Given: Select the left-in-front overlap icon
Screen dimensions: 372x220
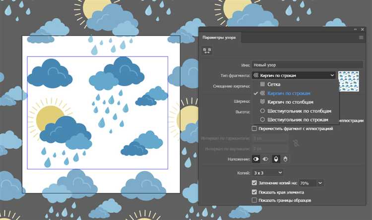Looking at the screenshot, I should [x=256, y=159].
